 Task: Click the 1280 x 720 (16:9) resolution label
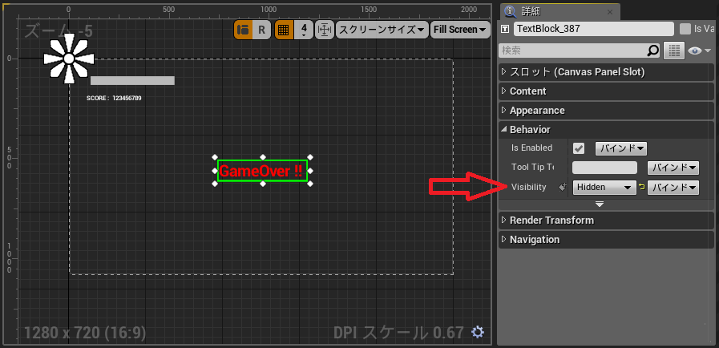tap(85, 333)
